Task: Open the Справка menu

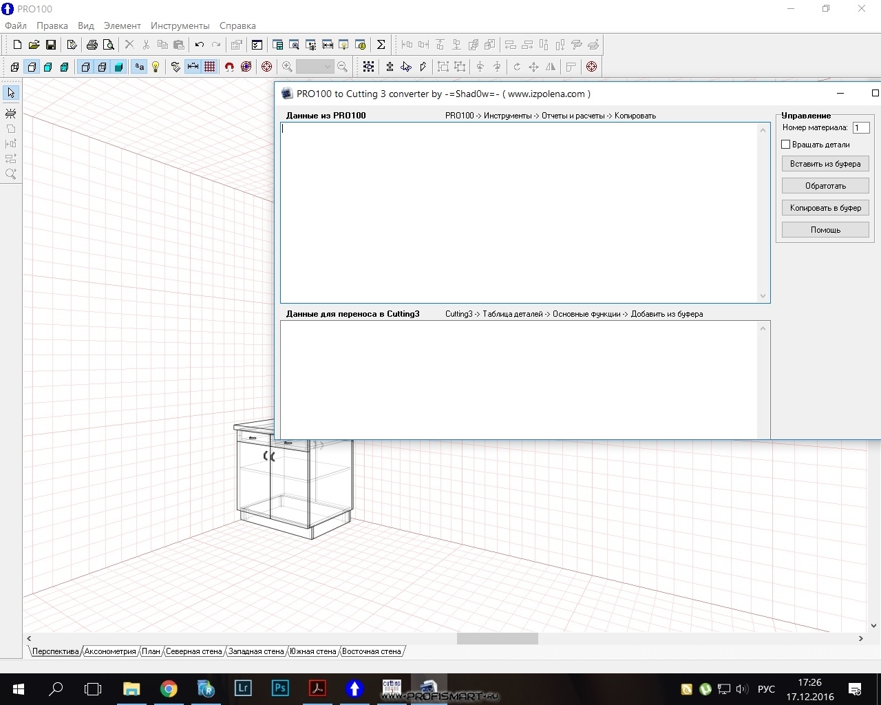Action: [x=237, y=25]
